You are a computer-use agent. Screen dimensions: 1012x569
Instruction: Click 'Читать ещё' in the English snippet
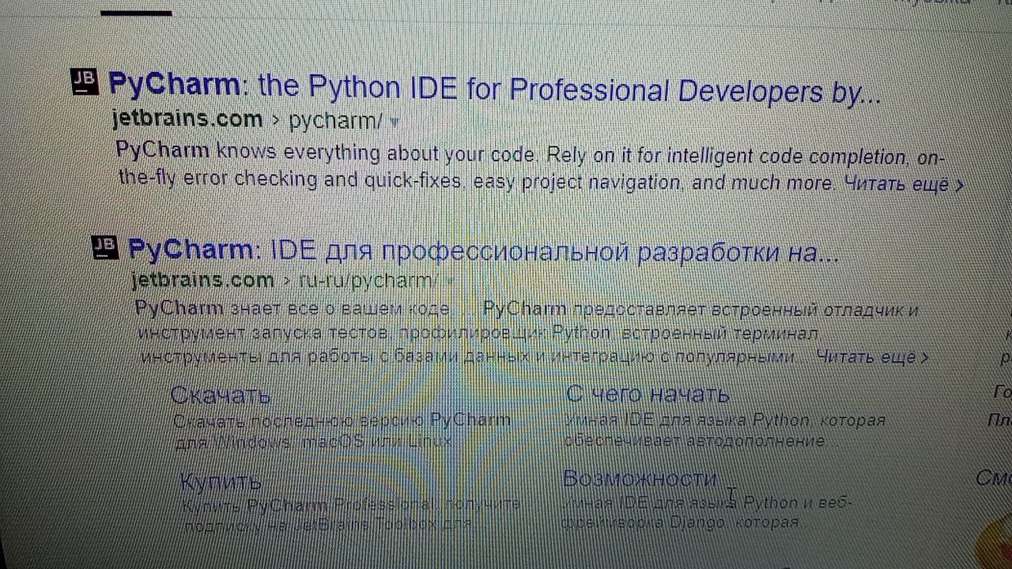click(x=904, y=185)
